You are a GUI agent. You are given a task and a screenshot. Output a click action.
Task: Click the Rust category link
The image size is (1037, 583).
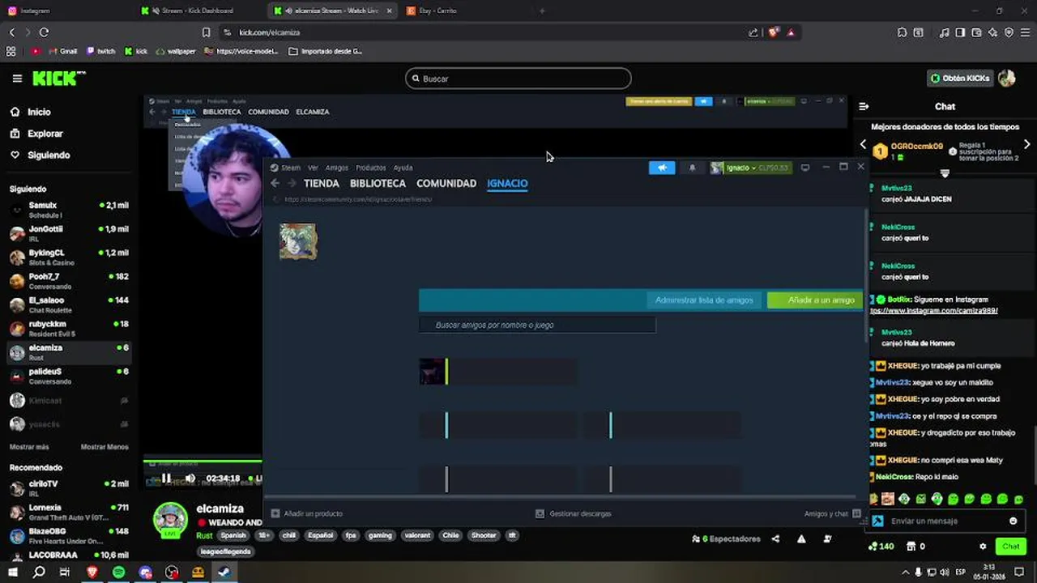[x=204, y=535]
